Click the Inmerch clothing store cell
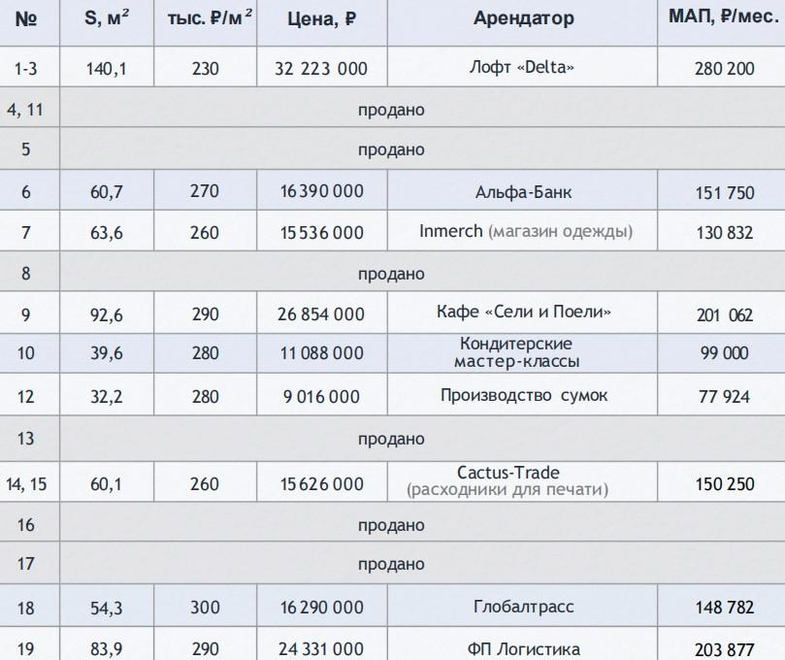 (526, 232)
